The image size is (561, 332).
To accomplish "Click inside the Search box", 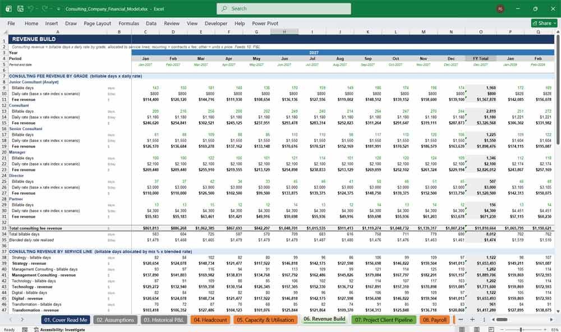I will tap(284, 8).
